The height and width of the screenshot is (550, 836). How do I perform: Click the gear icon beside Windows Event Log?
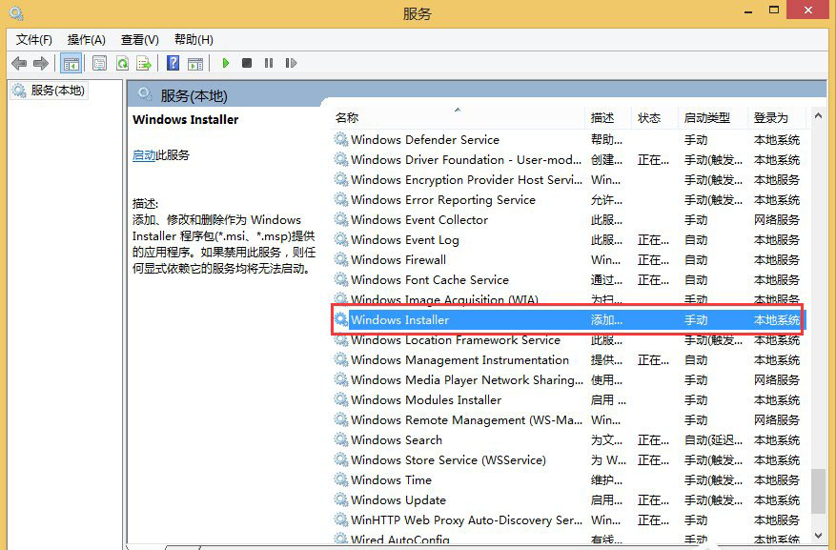[340, 239]
